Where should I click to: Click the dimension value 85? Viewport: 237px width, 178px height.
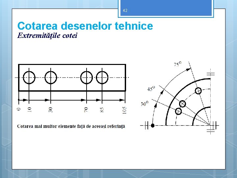click(102, 110)
